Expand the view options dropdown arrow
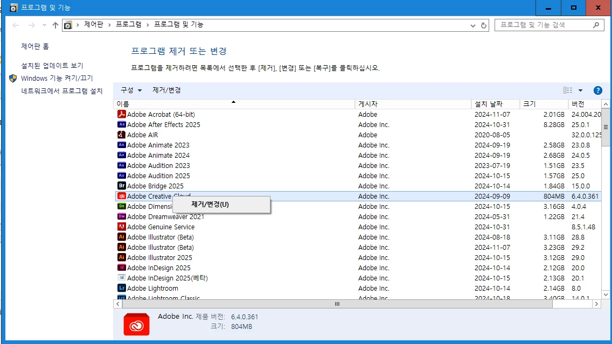This screenshot has height=344, width=612. point(580,90)
